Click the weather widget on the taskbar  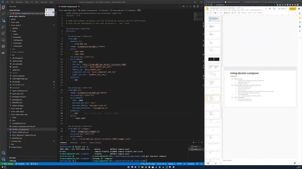4,167
